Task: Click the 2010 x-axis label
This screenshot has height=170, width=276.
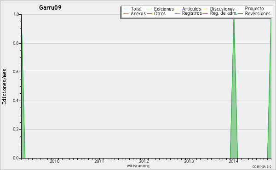Action: pos(55,161)
